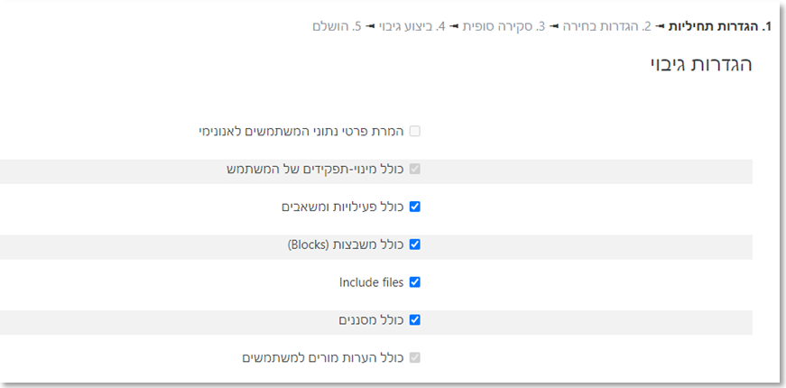Click the 'כולל מינוי-תפקידים של המשתמש' checkbox
Screen dimensions: 786x388
pos(415,169)
